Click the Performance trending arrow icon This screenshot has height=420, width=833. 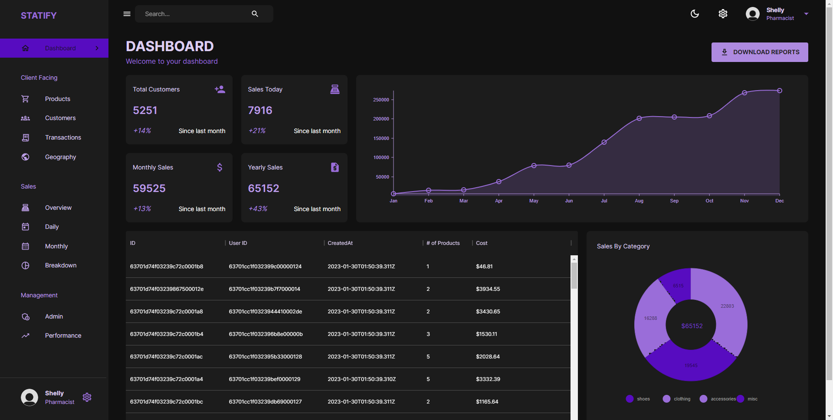point(26,335)
